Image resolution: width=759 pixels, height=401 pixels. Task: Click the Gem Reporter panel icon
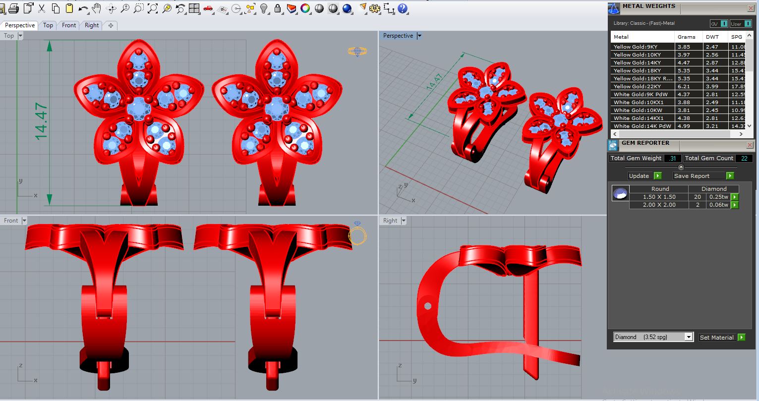pyautogui.click(x=613, y=145)
